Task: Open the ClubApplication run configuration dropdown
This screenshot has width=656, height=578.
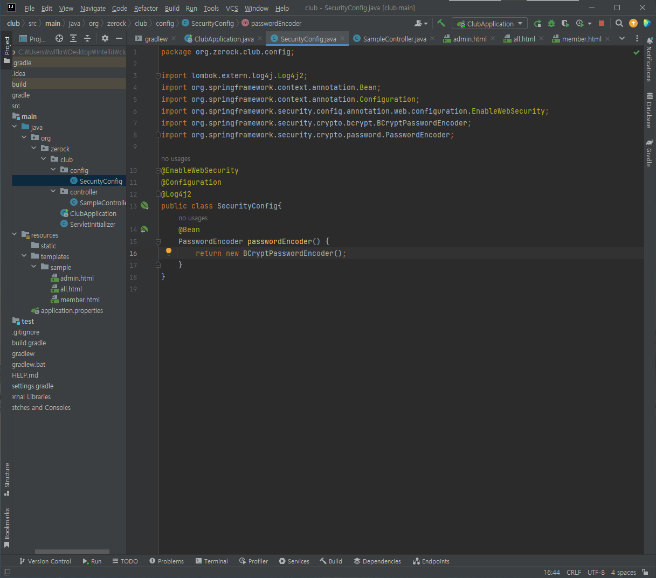Action: coord(489,24)
